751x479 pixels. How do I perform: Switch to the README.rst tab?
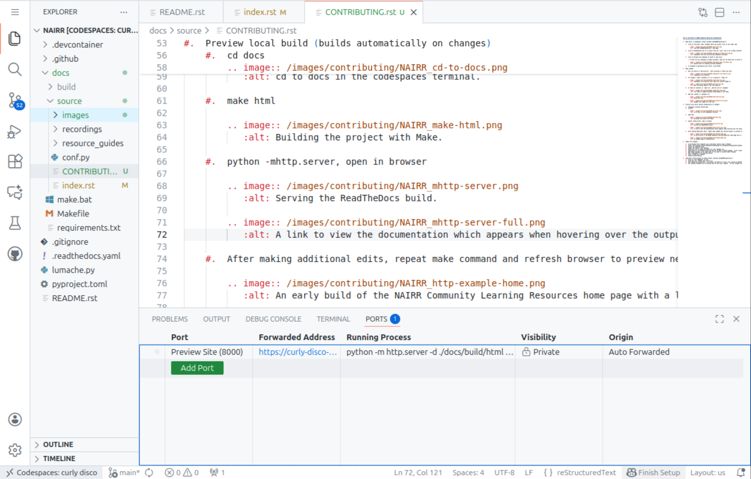coord(181,12)
